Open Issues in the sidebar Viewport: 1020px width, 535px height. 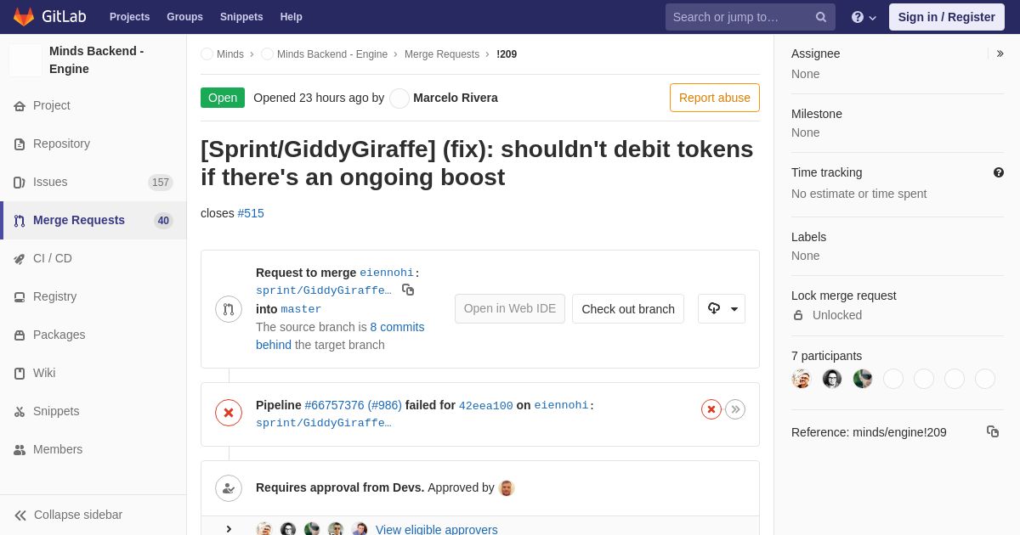tap(93, 182)
